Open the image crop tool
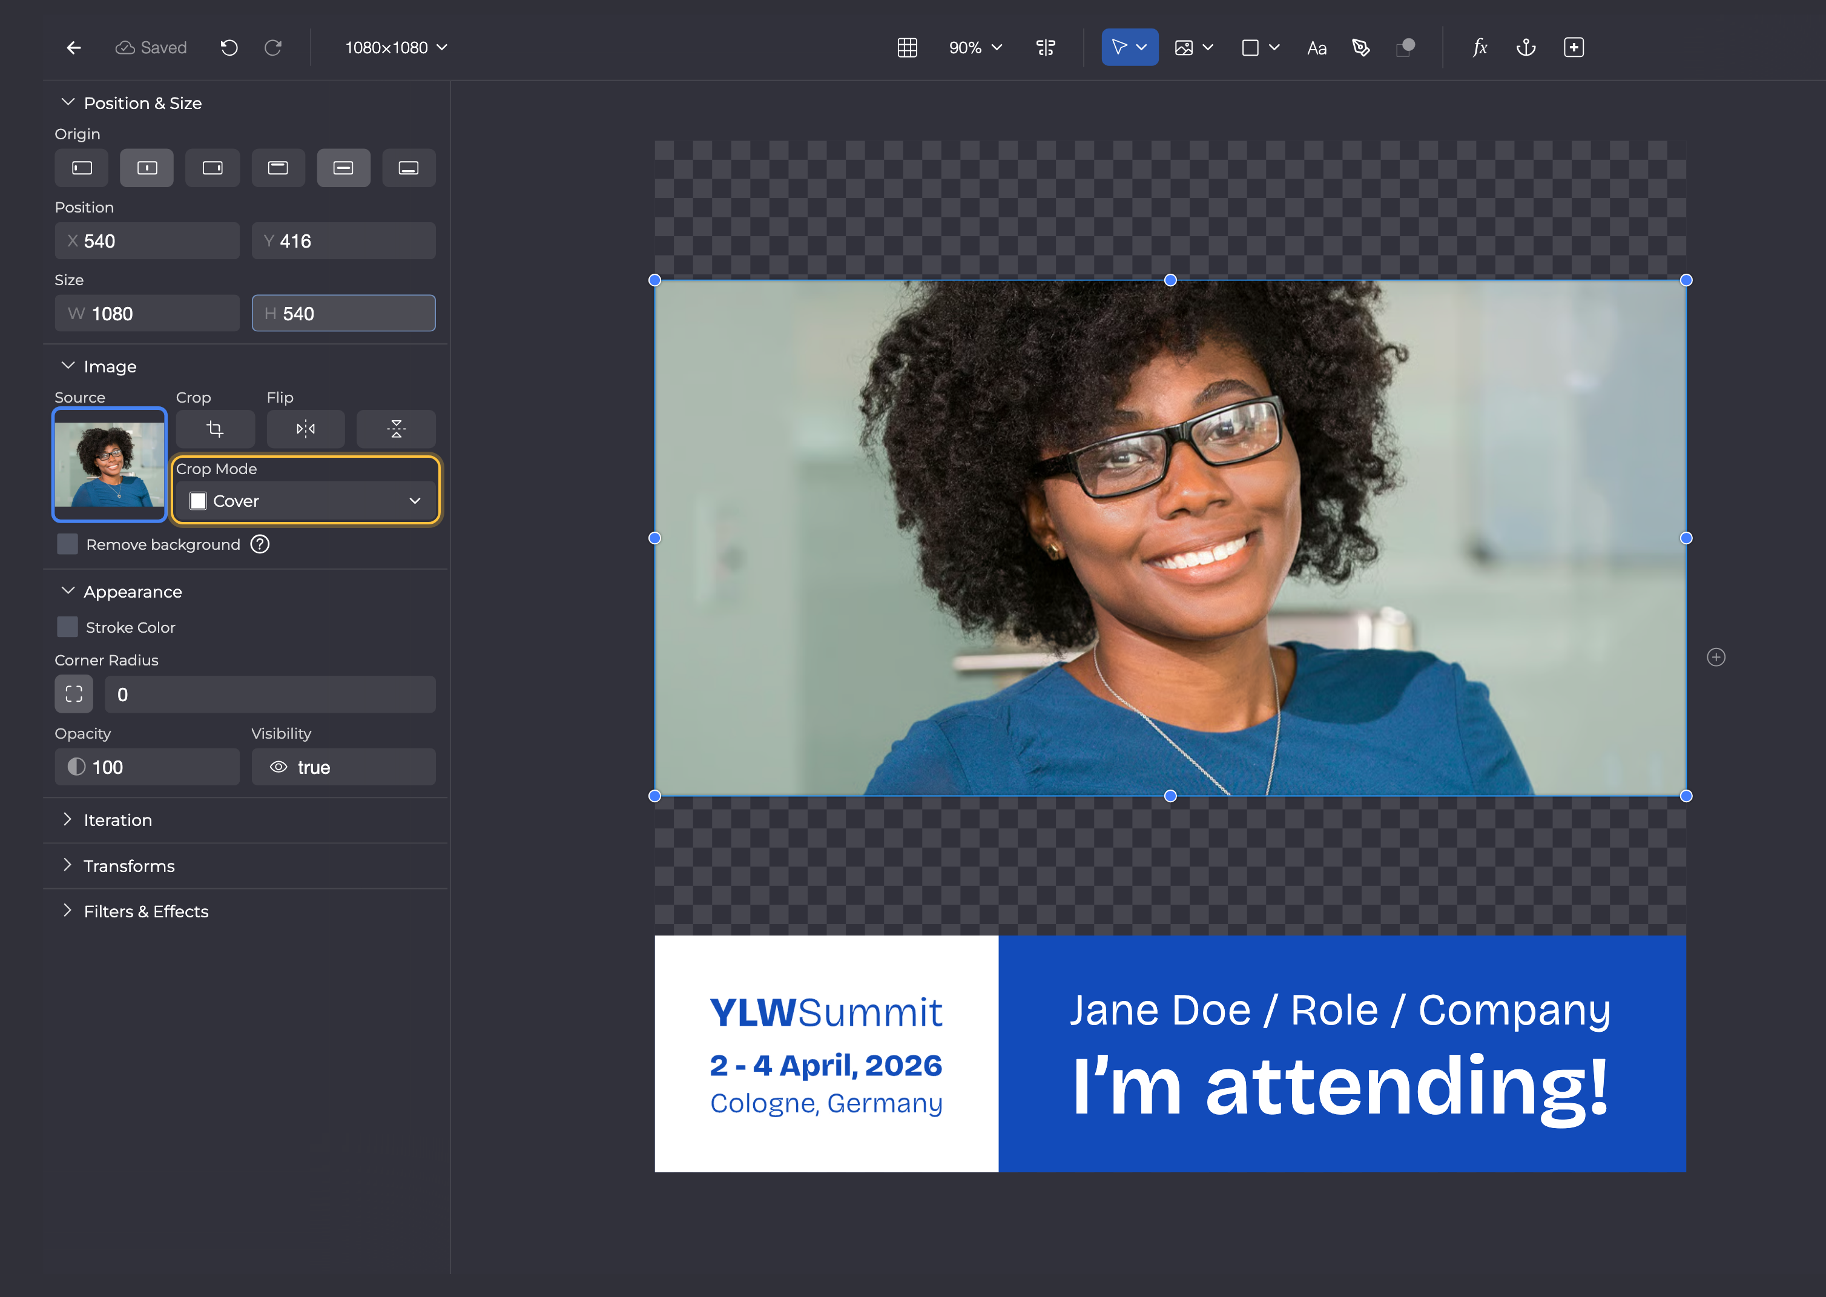This screenshot has width=1826, height=1297. pyautogui.click(x=215, y=429)
